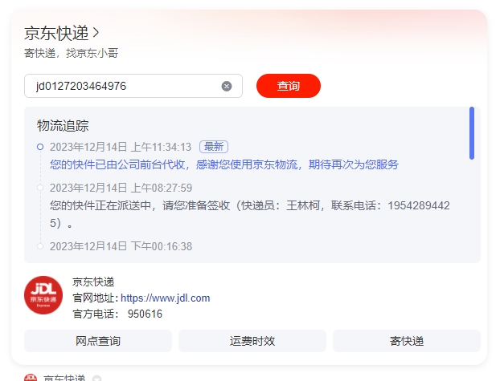
Task: Click the 2023年12月14日 上午11:34:13 timestamp
Action: (121, 147)
